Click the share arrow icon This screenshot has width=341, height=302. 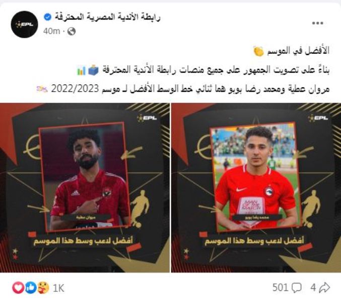(324, 288)
